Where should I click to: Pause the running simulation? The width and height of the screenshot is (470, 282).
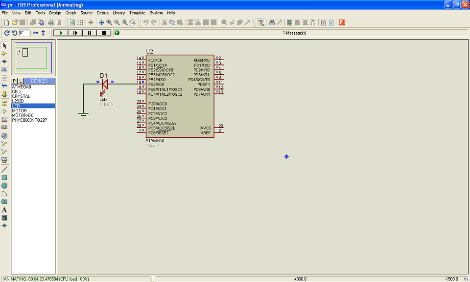[x=90, y=33]
